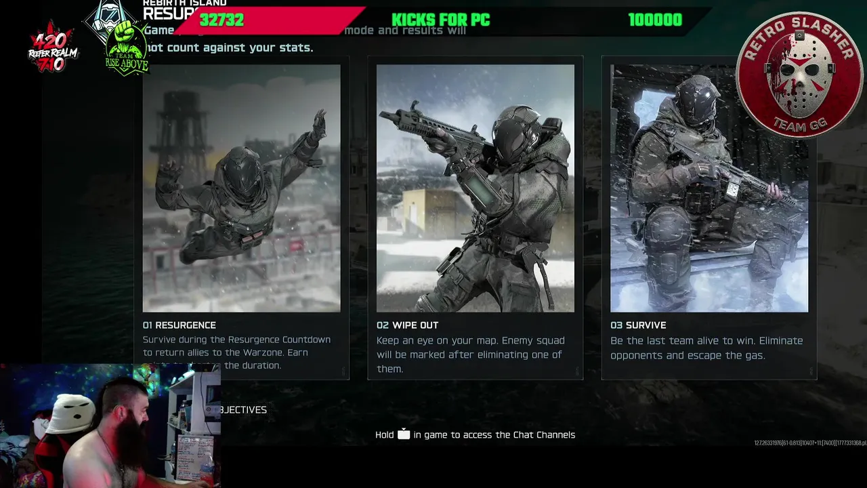Select the 02 Wipe Out soldier image
Image resolution: width=867 pixels, height=488 pixels.
click(x=475, y=188)
